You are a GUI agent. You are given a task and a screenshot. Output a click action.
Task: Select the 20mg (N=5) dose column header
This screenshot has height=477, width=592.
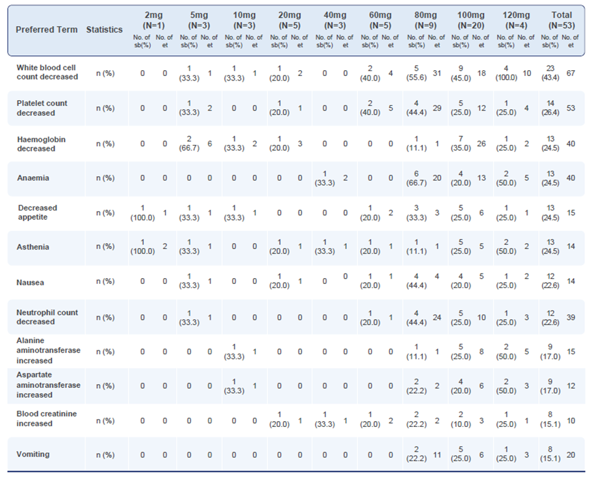[x=290, y=20]
